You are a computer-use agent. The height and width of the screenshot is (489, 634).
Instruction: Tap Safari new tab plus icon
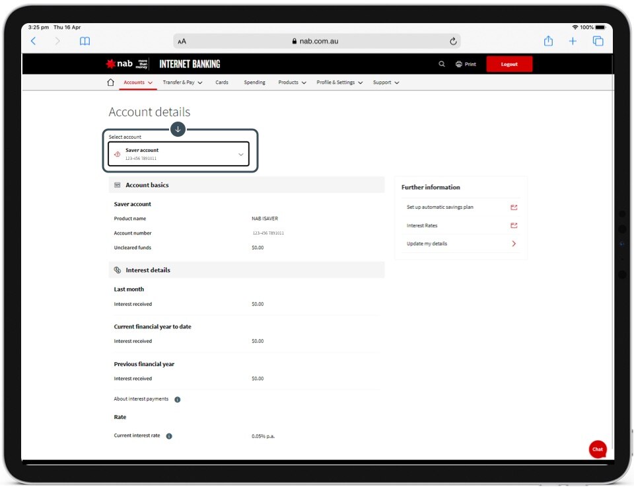(573, 41)
